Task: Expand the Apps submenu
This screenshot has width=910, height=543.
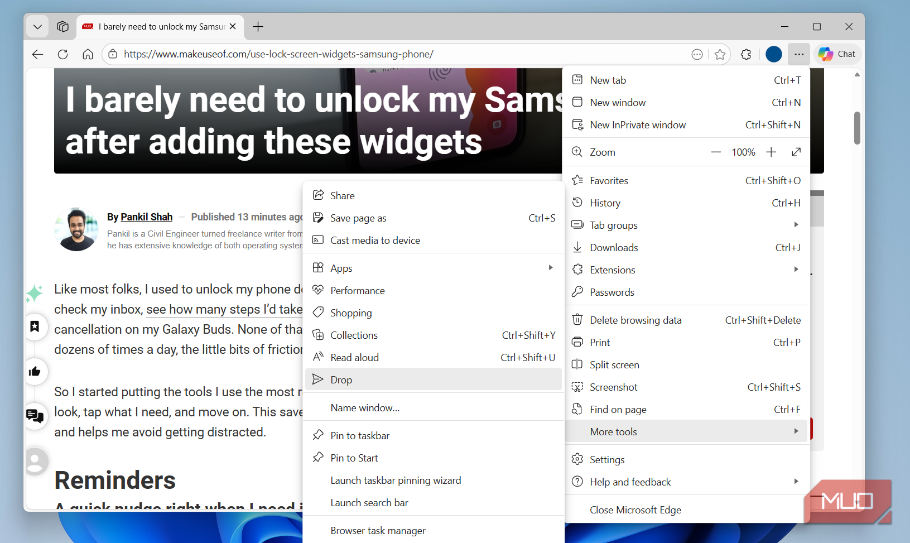Action: [433, 268]
